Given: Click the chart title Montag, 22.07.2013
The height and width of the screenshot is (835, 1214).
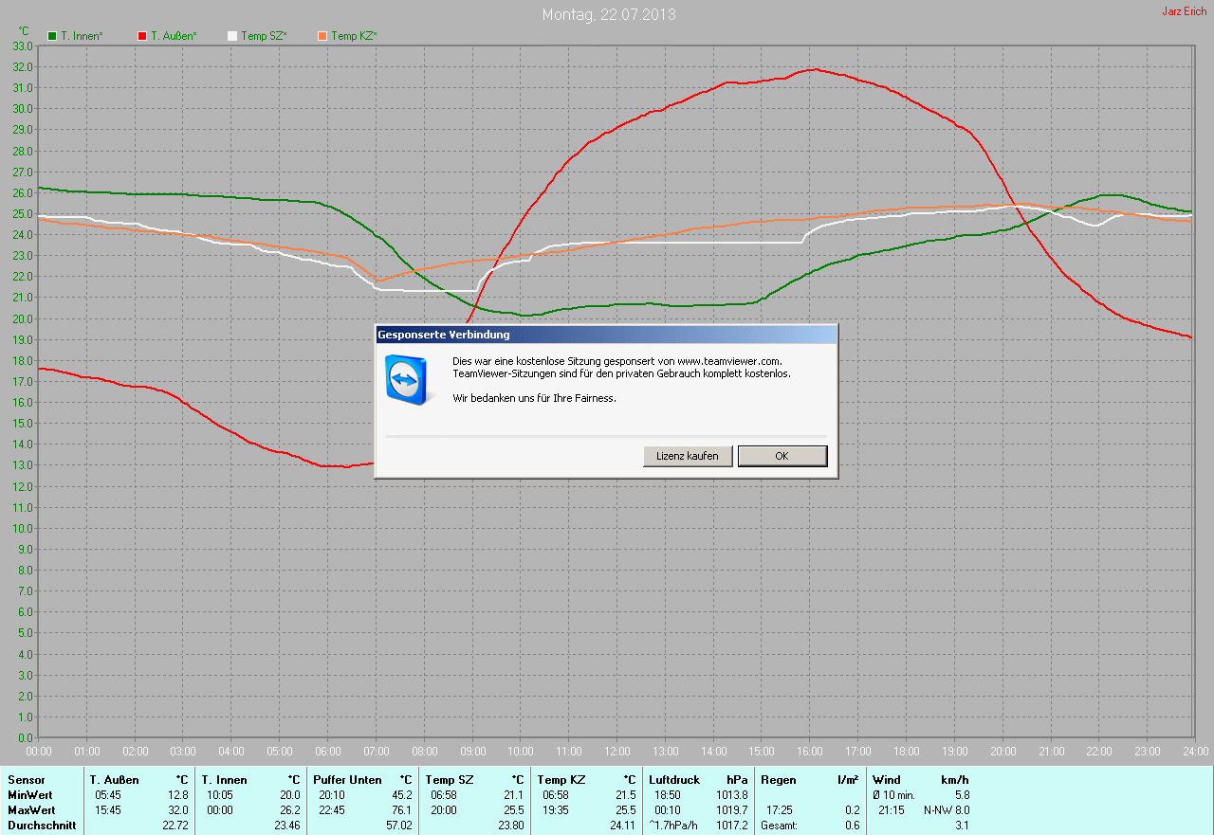Looking at the screenshot, I should tap(608, 15).
